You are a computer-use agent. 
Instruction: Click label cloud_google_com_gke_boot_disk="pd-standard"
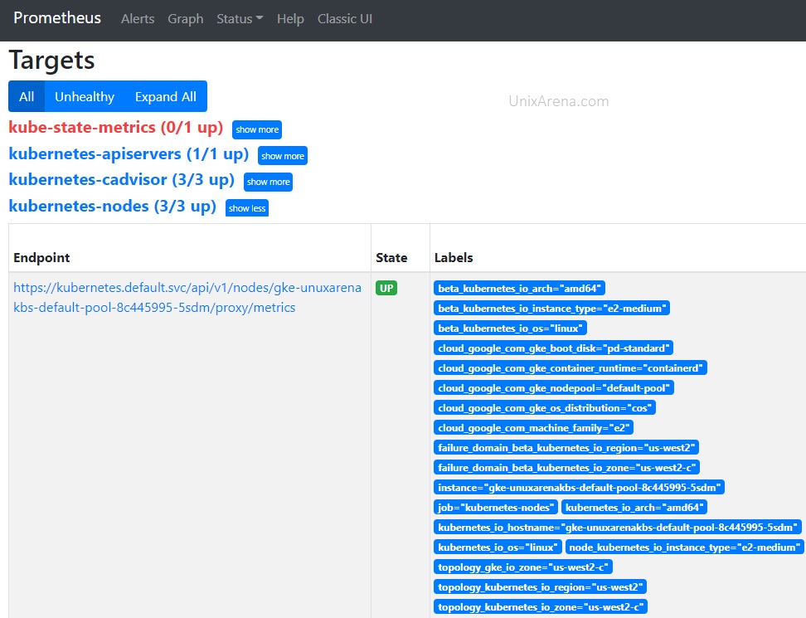[x=553, y=348]
